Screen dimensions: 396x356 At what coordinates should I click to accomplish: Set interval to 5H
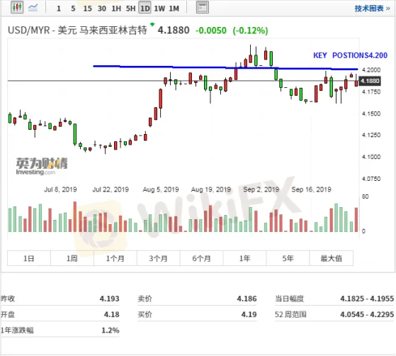pos(130,9)
